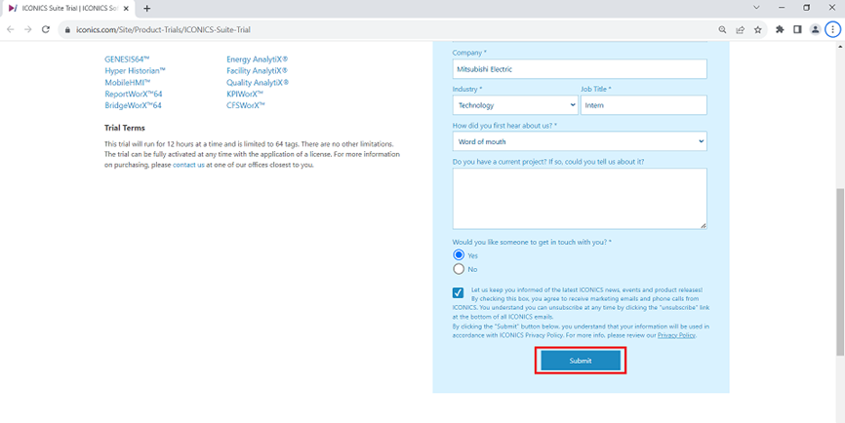
Task: Click the page vertical scrollbar thumb
Action: pyautogui.click(x=840, y=272)
